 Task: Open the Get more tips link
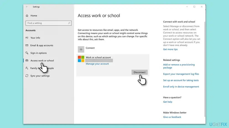[x=170, y=49]
